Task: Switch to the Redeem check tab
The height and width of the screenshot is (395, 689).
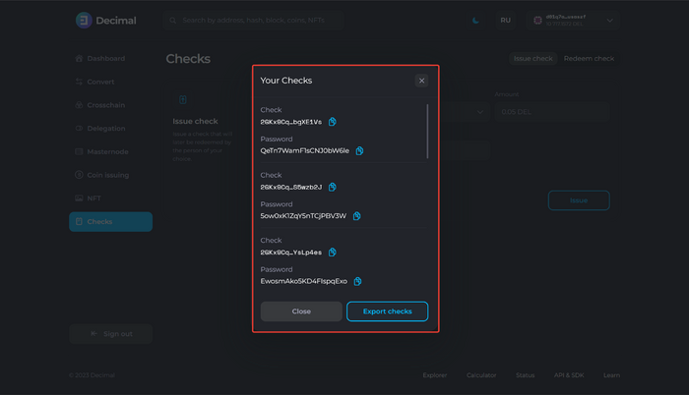Action: click(589, 58)
